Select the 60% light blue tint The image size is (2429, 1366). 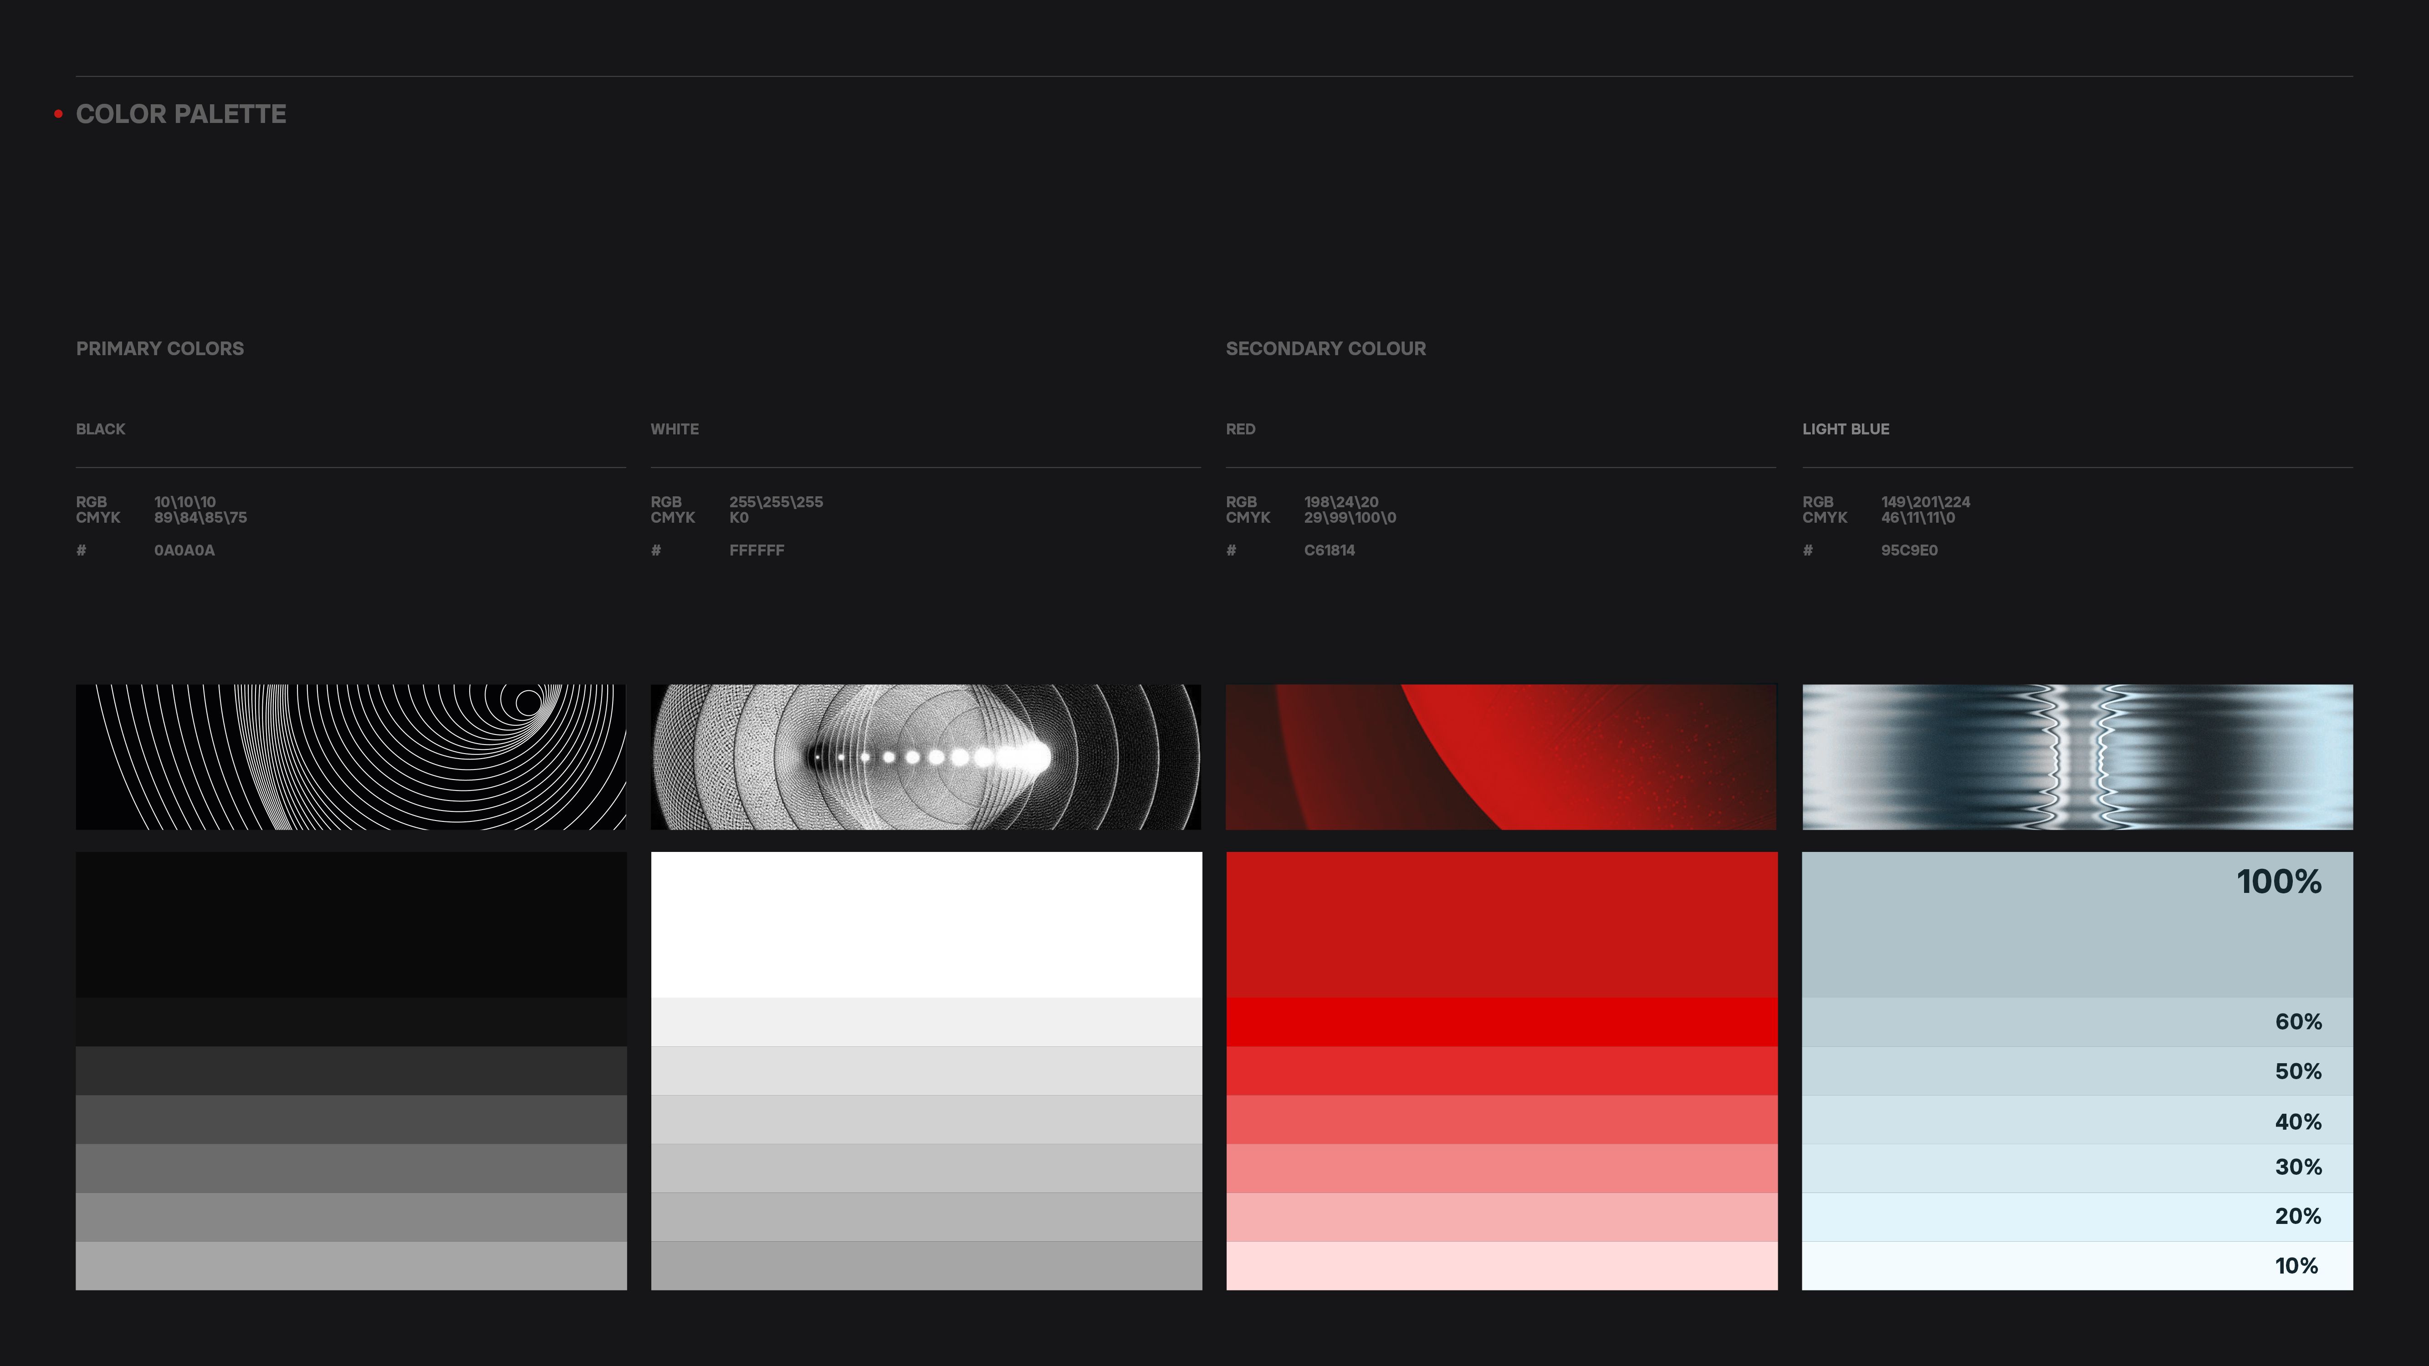tap(2076, 1022)
